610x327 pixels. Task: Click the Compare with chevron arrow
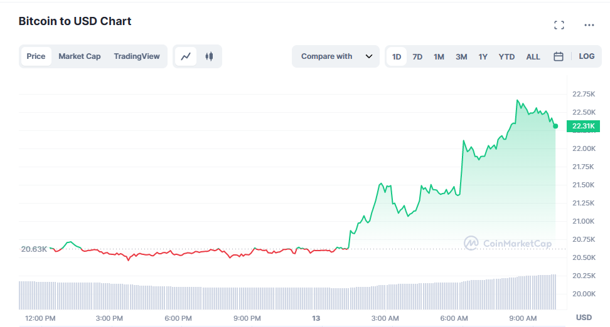point(369,56)
